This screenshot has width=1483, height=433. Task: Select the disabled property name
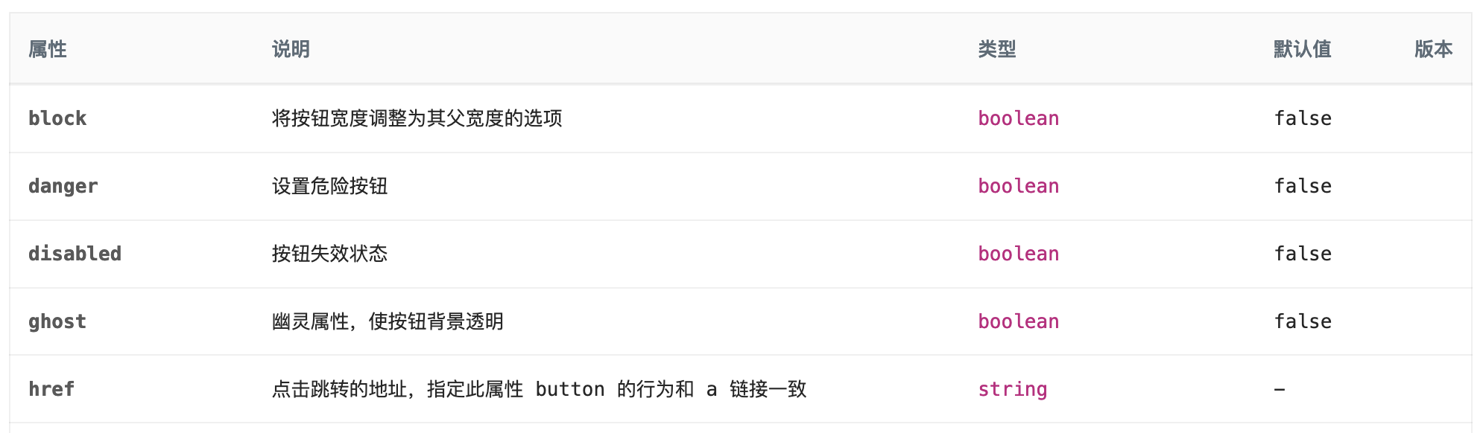pyautogui.click(x=75, y=254)
